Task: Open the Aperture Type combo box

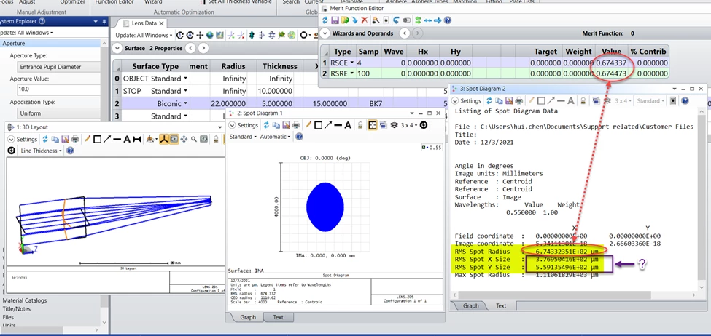Action: coord(58,67)
